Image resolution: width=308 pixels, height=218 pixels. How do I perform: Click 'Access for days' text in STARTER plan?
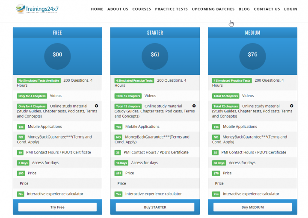pos(145,163)
